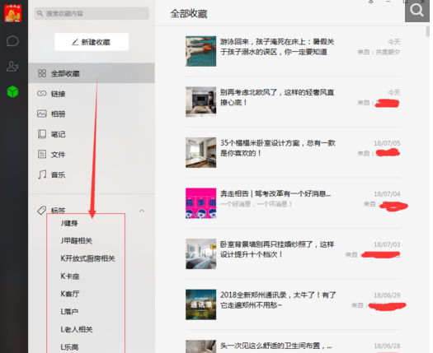Open the 通讯录 thumbnail image

(200, 304)
